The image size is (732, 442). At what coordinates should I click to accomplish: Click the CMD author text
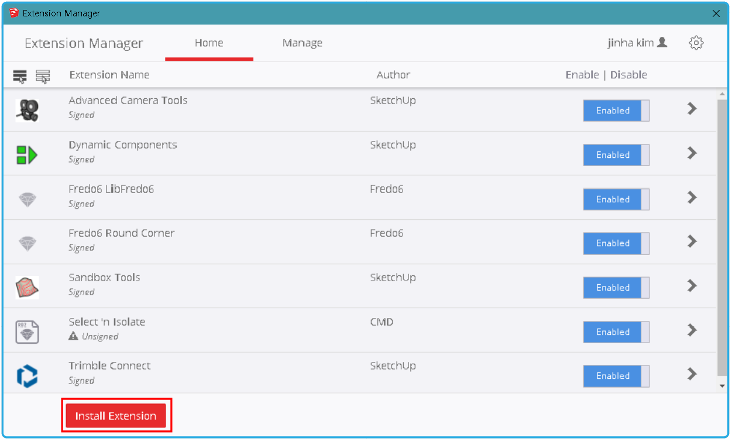382,322
